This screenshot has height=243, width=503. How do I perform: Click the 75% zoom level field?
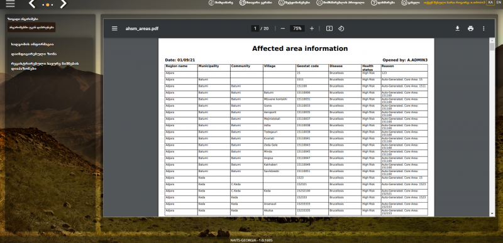pyautogui.click(x=297, y=28)
